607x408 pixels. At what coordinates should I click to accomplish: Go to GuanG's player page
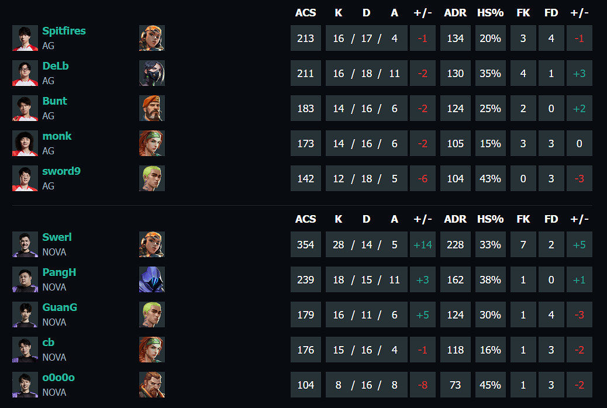tap(60, 307)
